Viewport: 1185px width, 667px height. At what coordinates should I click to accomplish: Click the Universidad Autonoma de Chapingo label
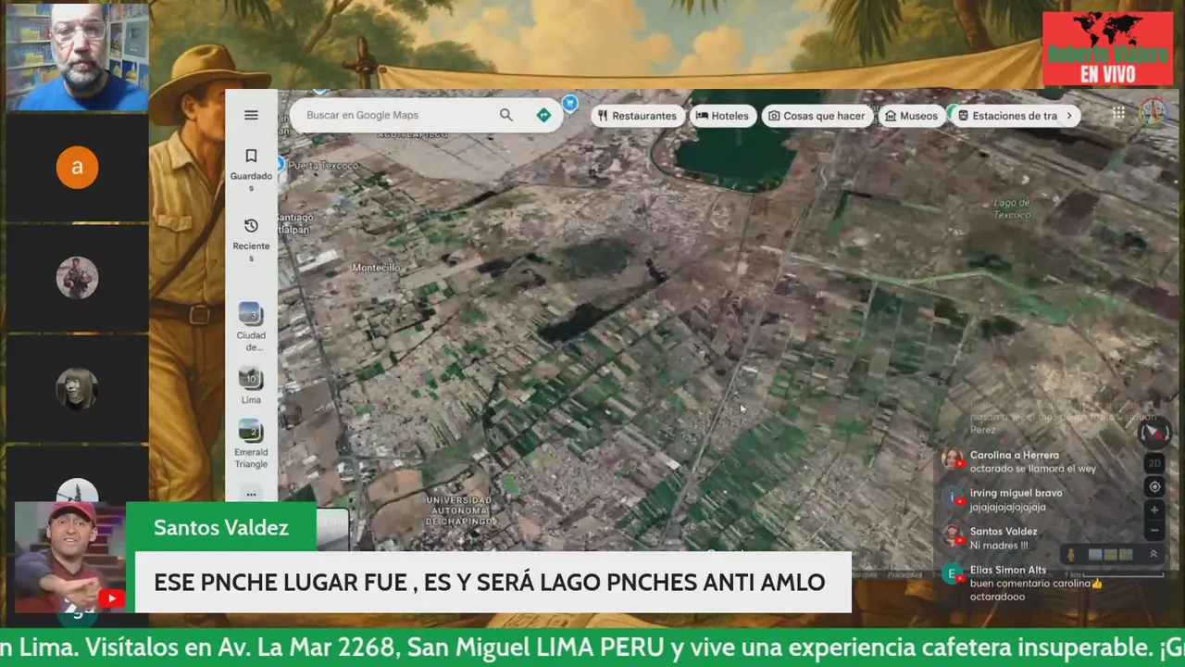[x=459, y=510]
